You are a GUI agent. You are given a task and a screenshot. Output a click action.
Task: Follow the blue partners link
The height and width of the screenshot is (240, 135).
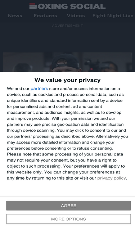point(39,89)
